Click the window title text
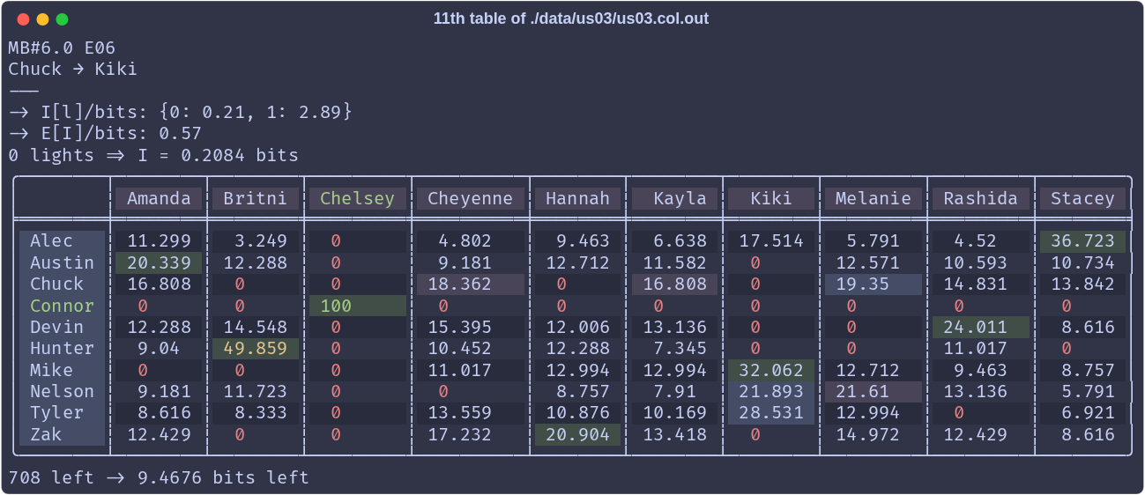The image size is (1145, 495). [x=571, y=18]
